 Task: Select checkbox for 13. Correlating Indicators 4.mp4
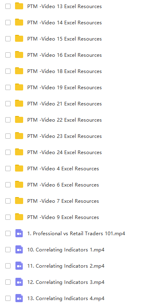pyautogui.click(x=8, y=298)
